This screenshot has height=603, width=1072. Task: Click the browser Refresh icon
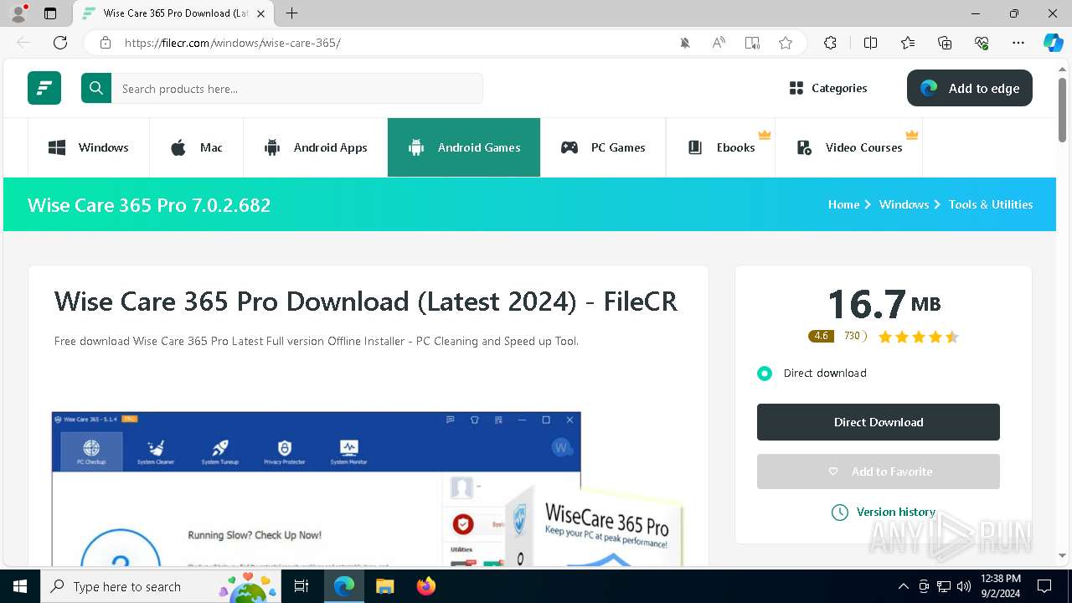point(60,43)
